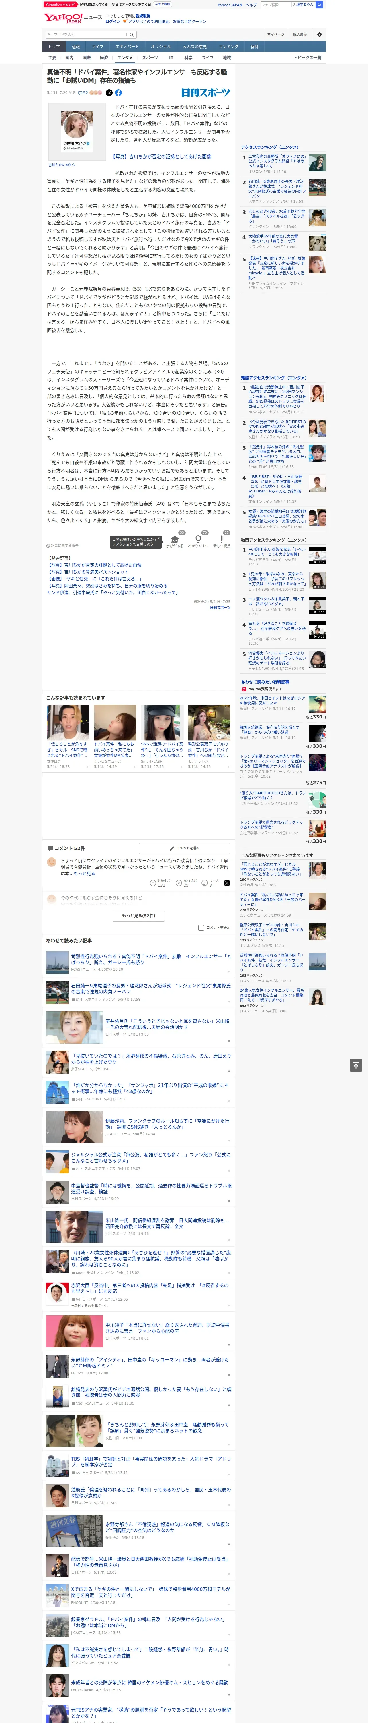
Task: Click the 日刊スポーツ publisher logo
Action: pos(206,93)
